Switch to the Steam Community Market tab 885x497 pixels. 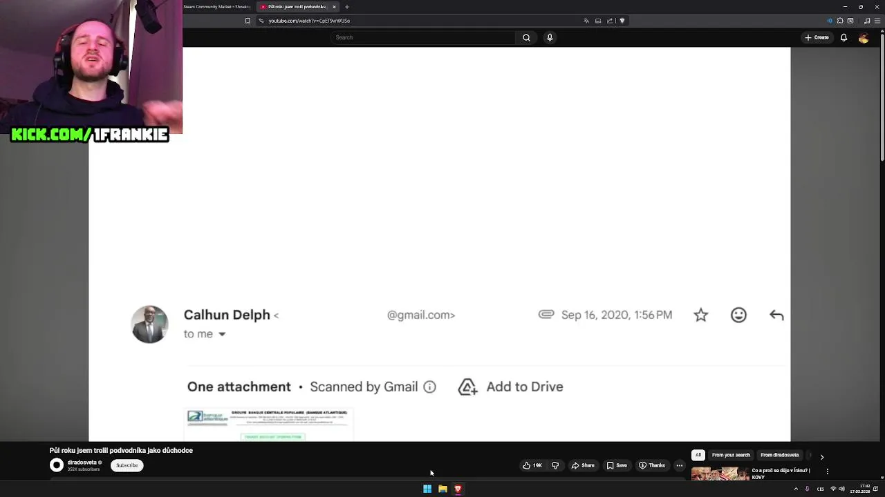pyautogui.click(x=217, y=7)
